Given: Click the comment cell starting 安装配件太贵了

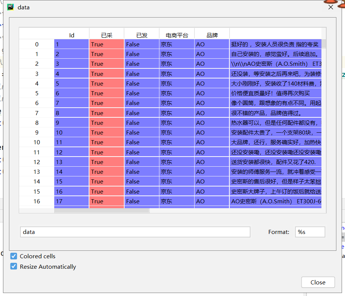Looking at the screenshot, I should point(275,133).
